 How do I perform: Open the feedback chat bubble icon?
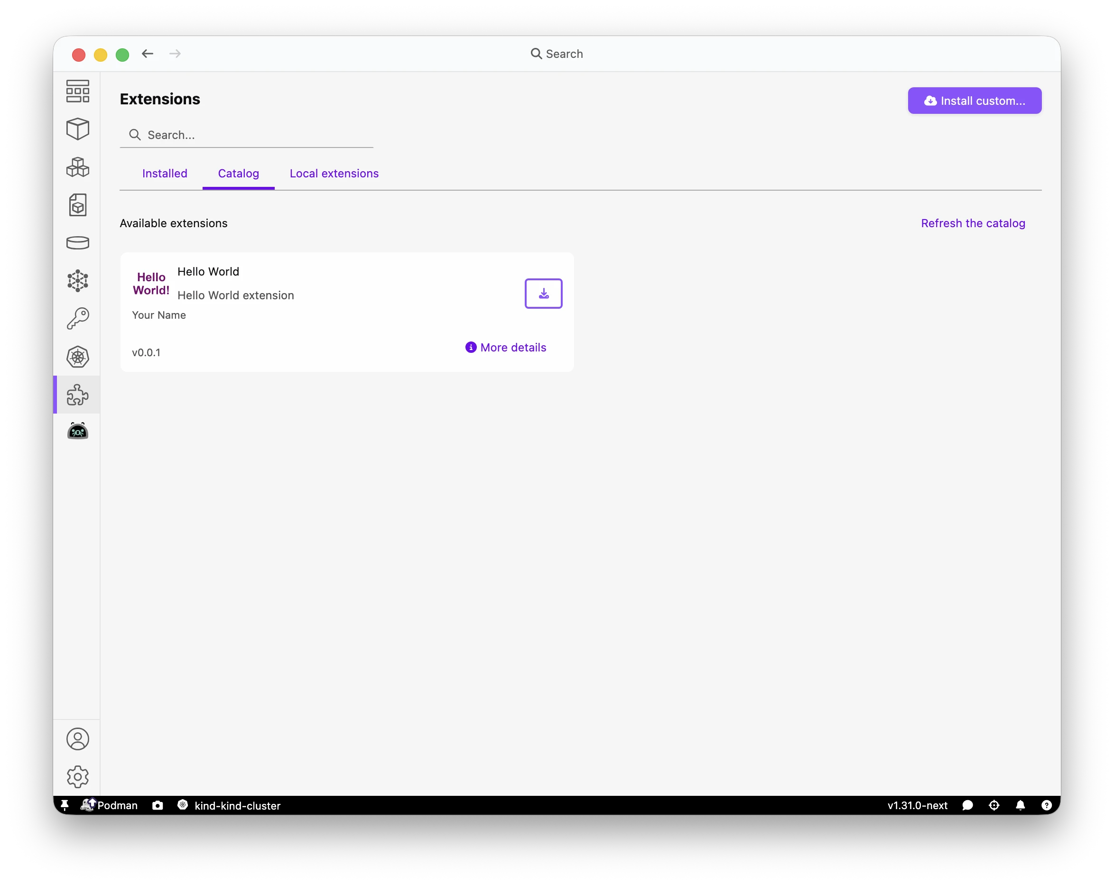click(x=967, y=805)
